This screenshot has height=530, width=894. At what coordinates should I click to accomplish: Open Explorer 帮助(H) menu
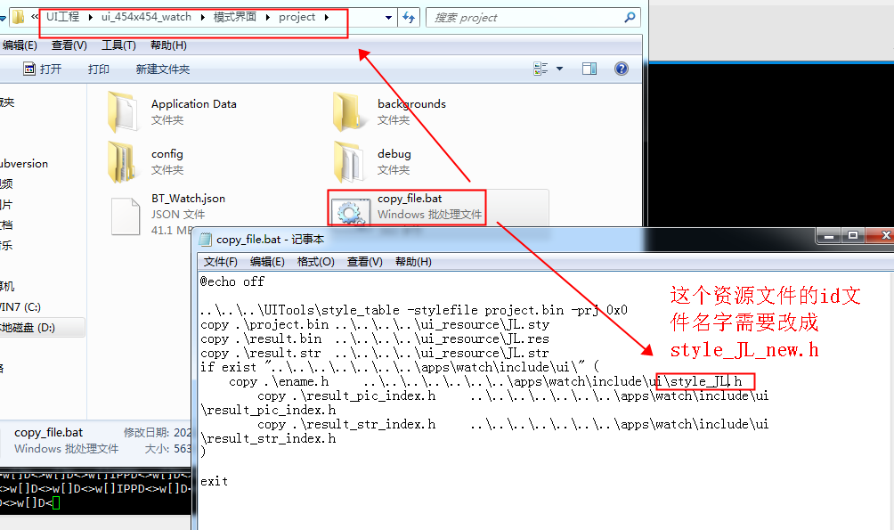click(x=168, y=45)
